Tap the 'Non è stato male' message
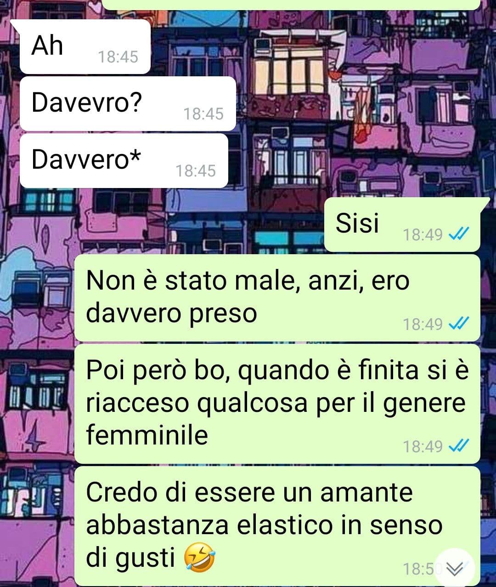This screenshot has width=496, height=587. 277,298
